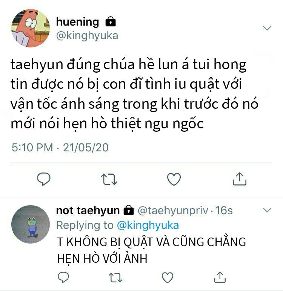This screenshot has height=291, width=283.
Task: Visit the @kinghyuka link in Replying to
Action: pyautogui.click(x=148, y=225)
